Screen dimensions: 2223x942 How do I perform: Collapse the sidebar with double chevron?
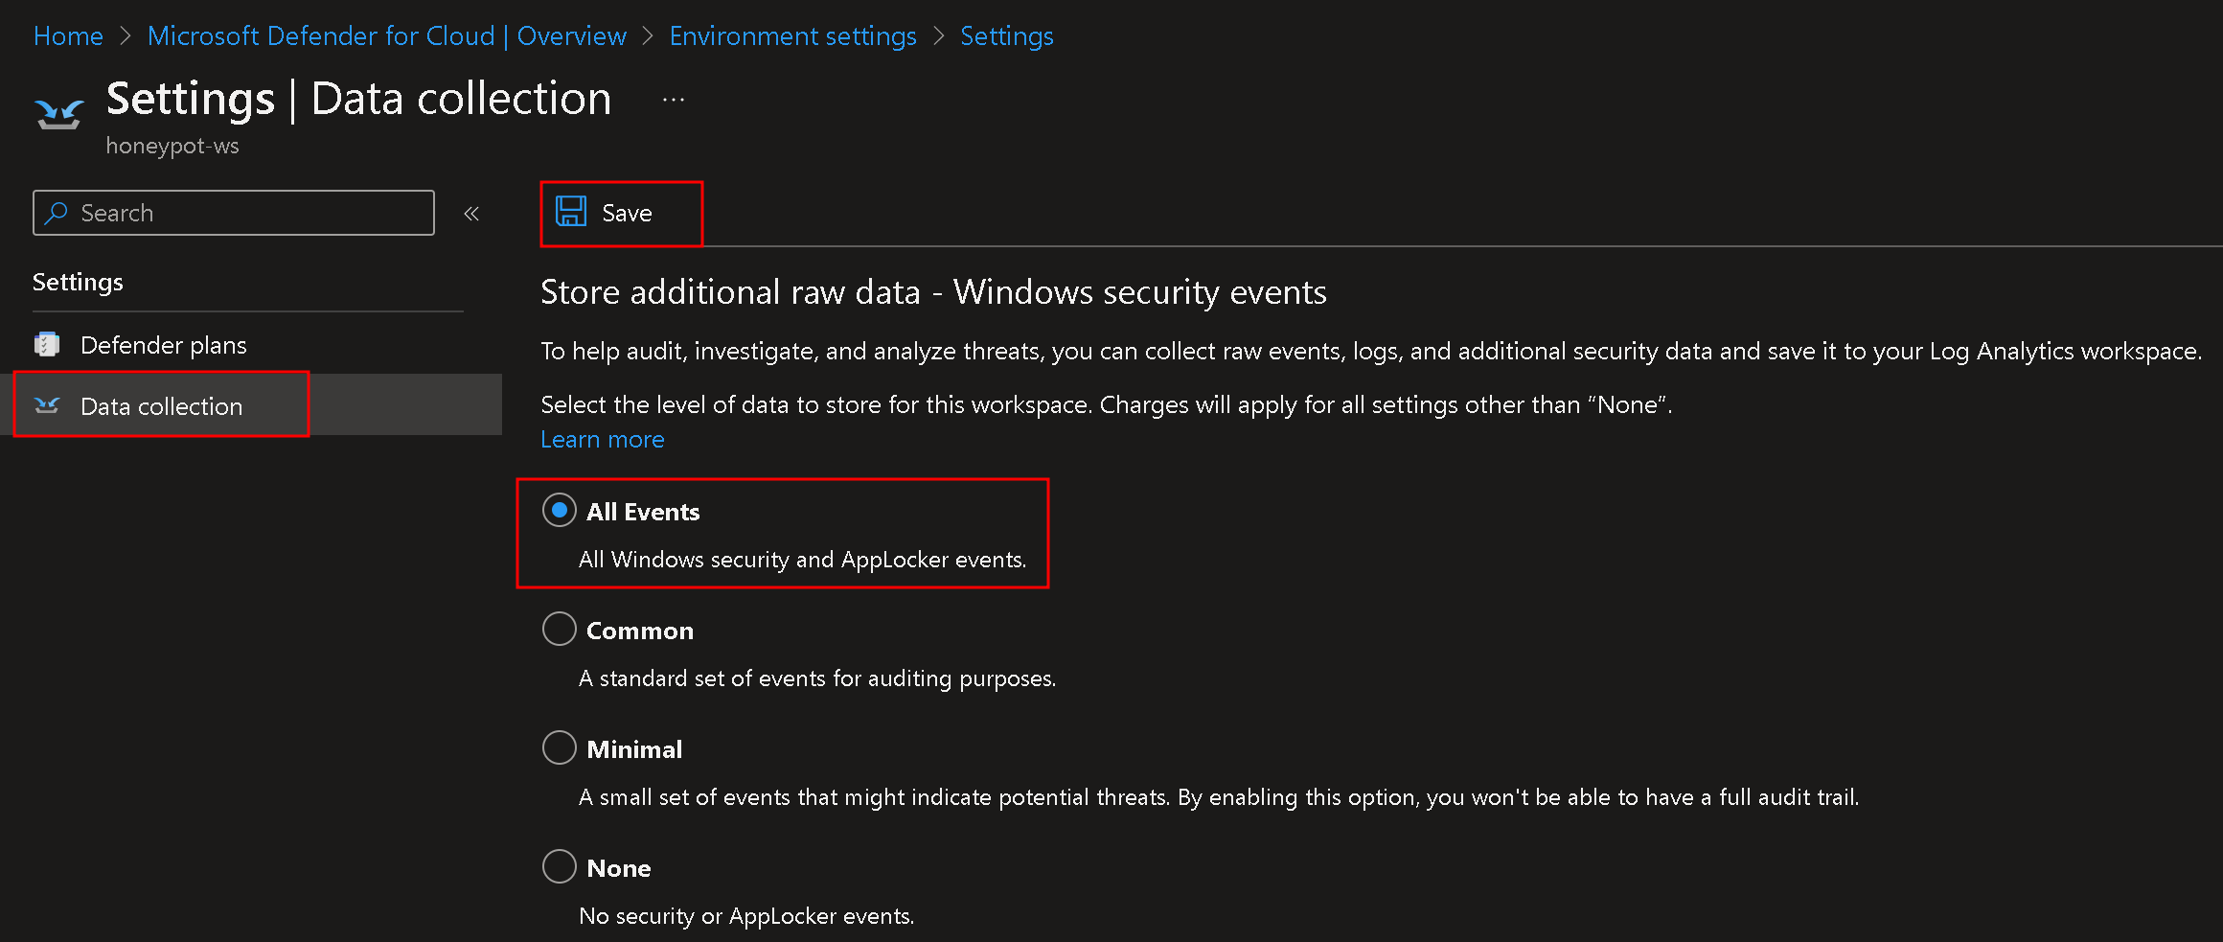point(471,214)
